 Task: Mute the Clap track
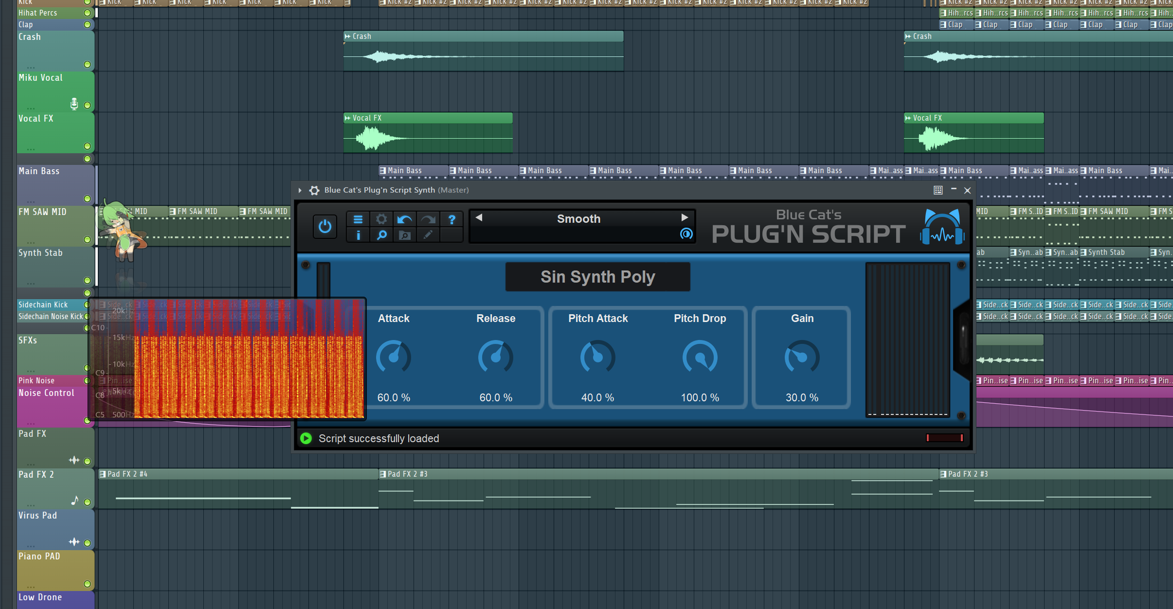pyautogui.click(x=87, y=25)
